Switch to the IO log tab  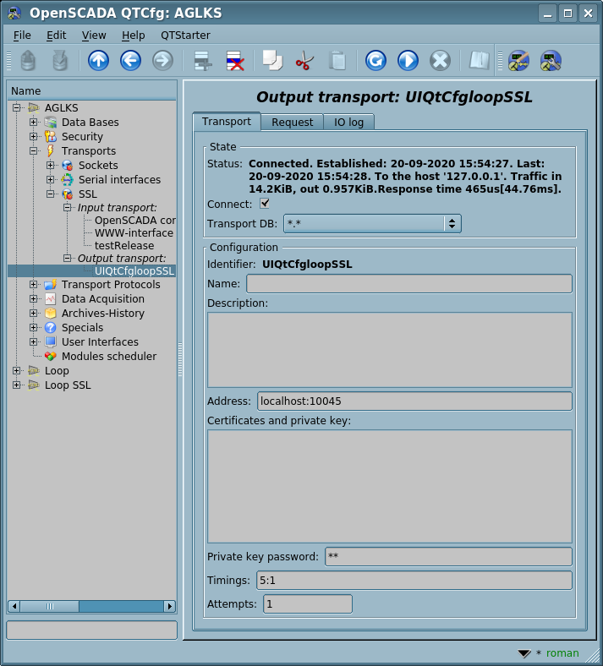[348, 123]
